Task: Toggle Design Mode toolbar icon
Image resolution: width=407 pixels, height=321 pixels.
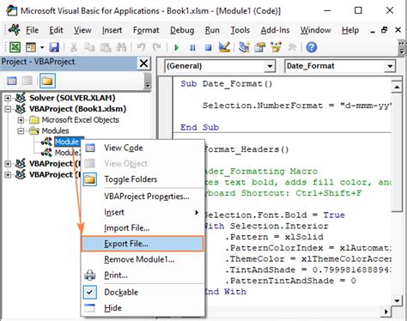Action: 224,47
